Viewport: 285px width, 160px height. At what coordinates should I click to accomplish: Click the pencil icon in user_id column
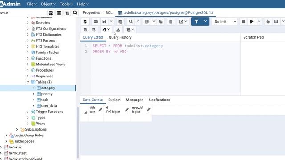pyautogui.click(x=148, y=110)
